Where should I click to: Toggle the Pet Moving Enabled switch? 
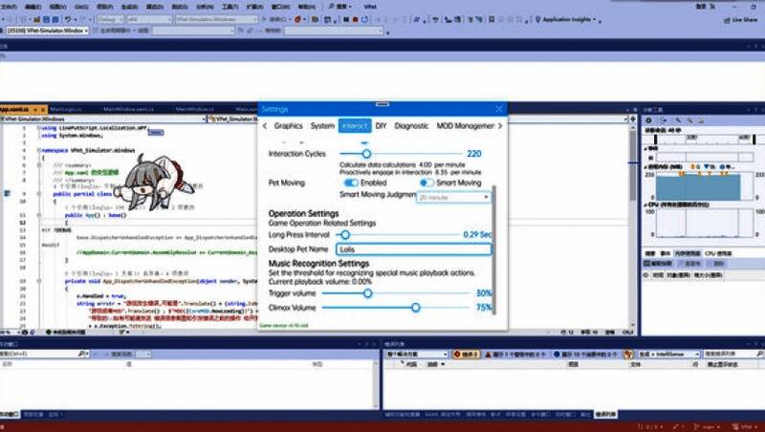(x=351, y=182)
